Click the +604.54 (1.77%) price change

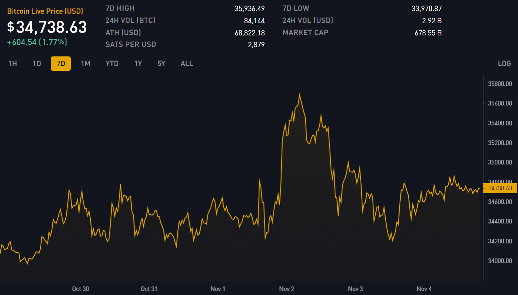point(37,42)
